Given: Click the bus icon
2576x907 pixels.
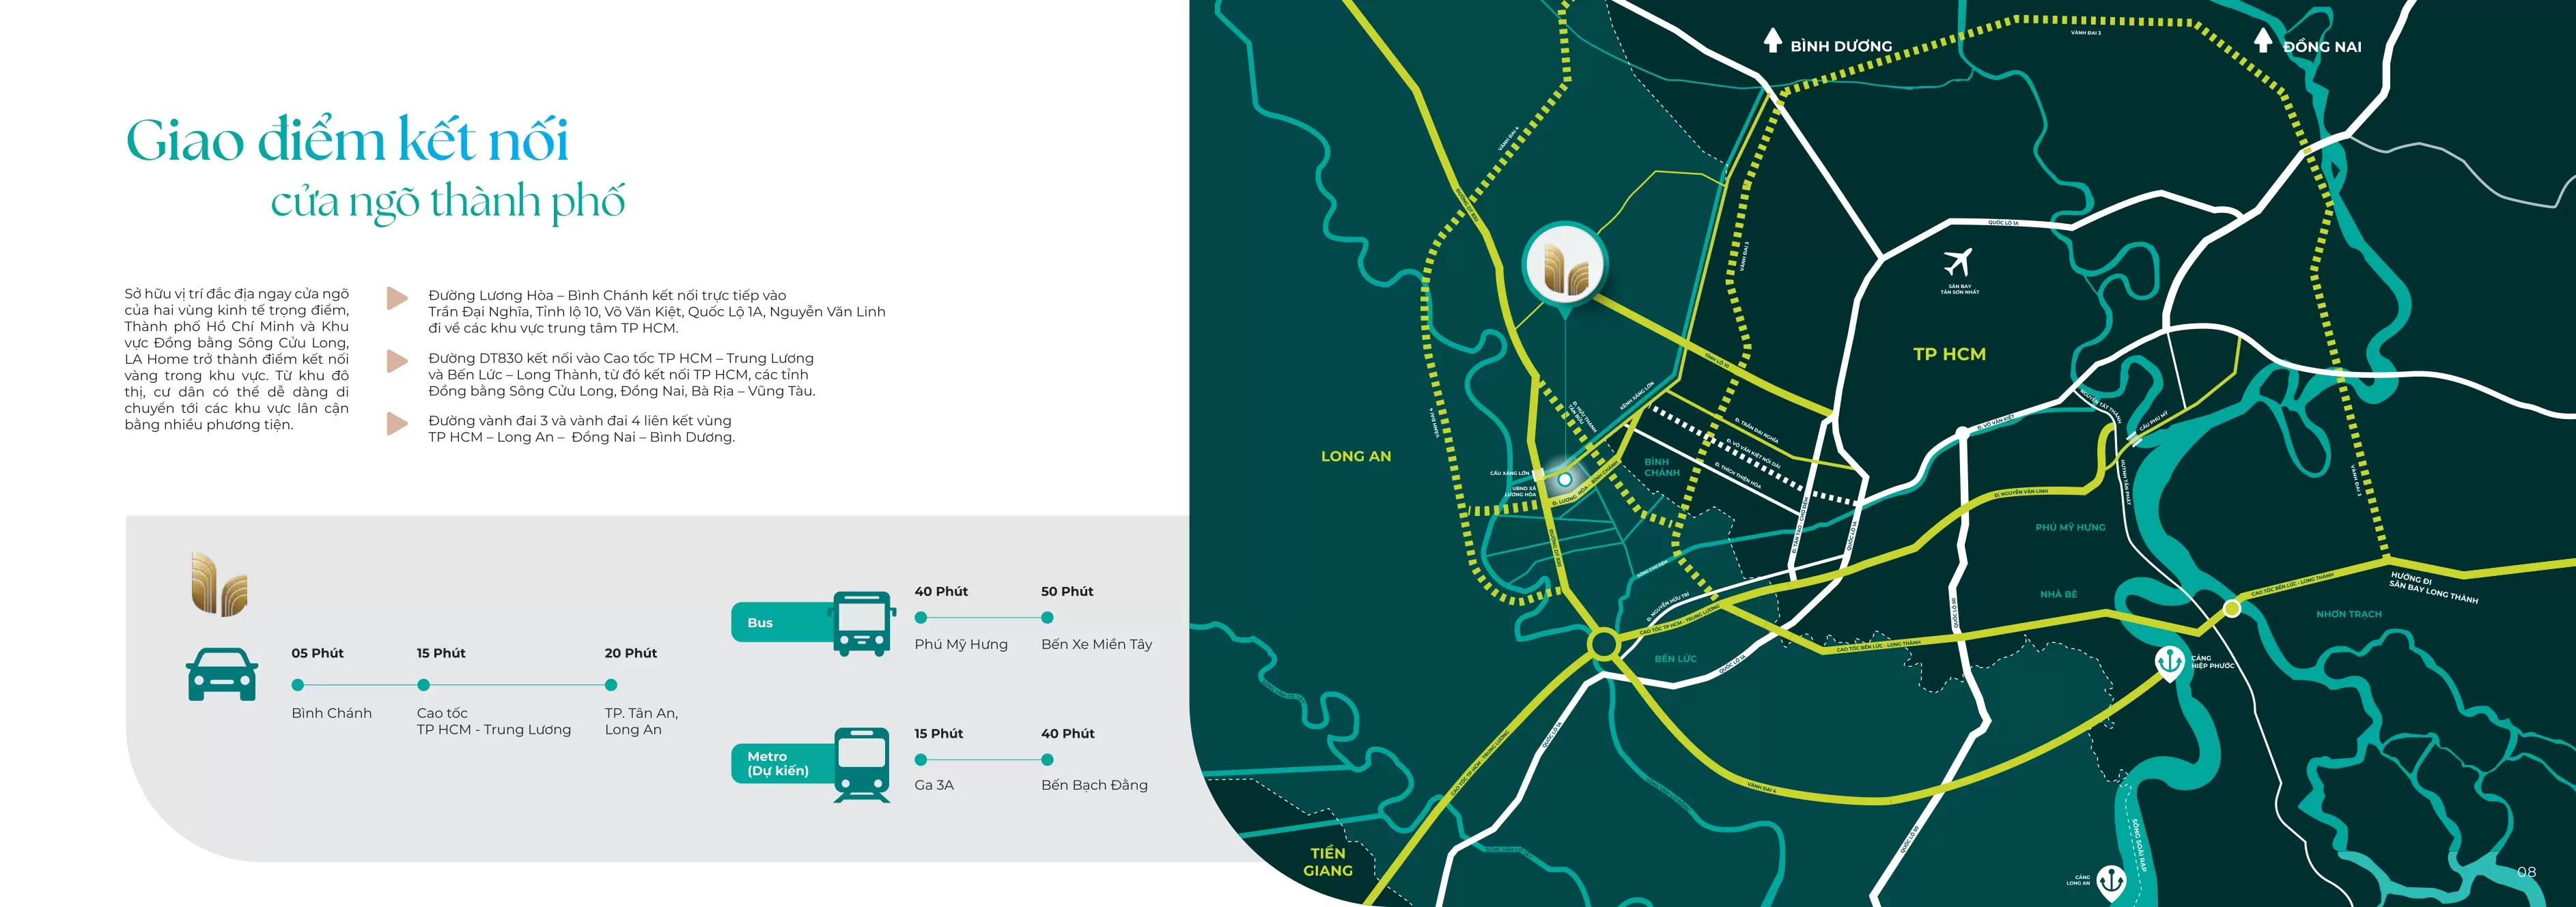Looking at the screenshot, I should tap(862, 623).
